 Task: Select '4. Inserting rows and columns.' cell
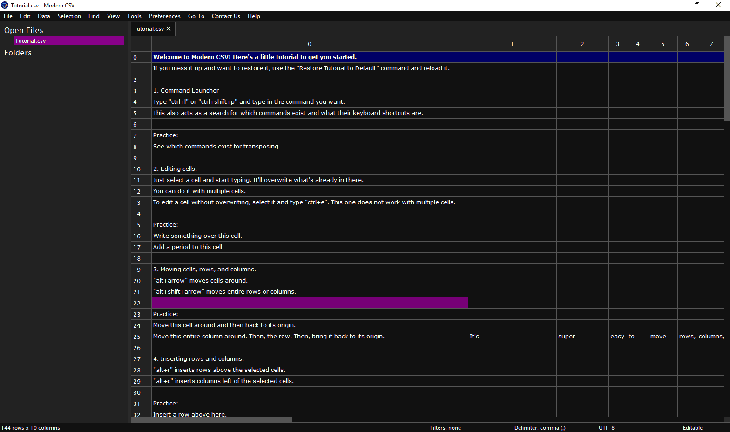310,359
